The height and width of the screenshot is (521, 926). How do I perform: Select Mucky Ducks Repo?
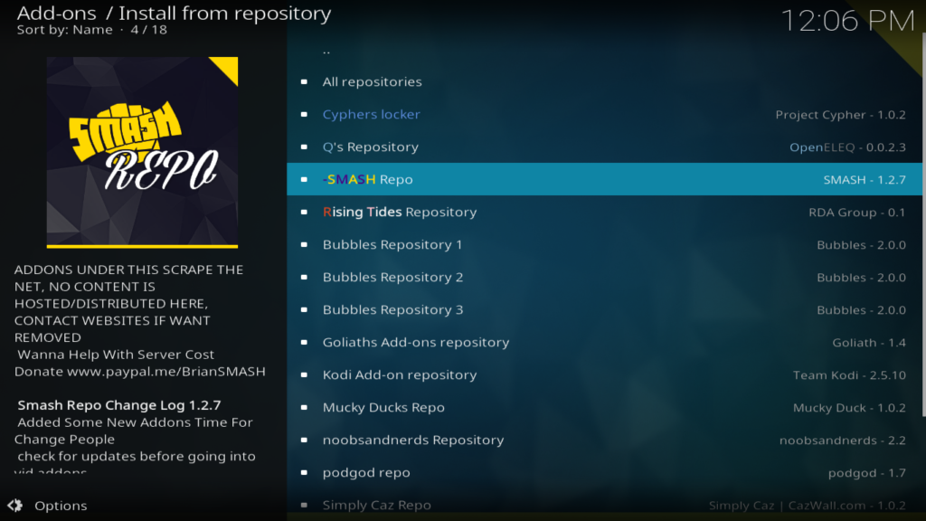(604, 407)
